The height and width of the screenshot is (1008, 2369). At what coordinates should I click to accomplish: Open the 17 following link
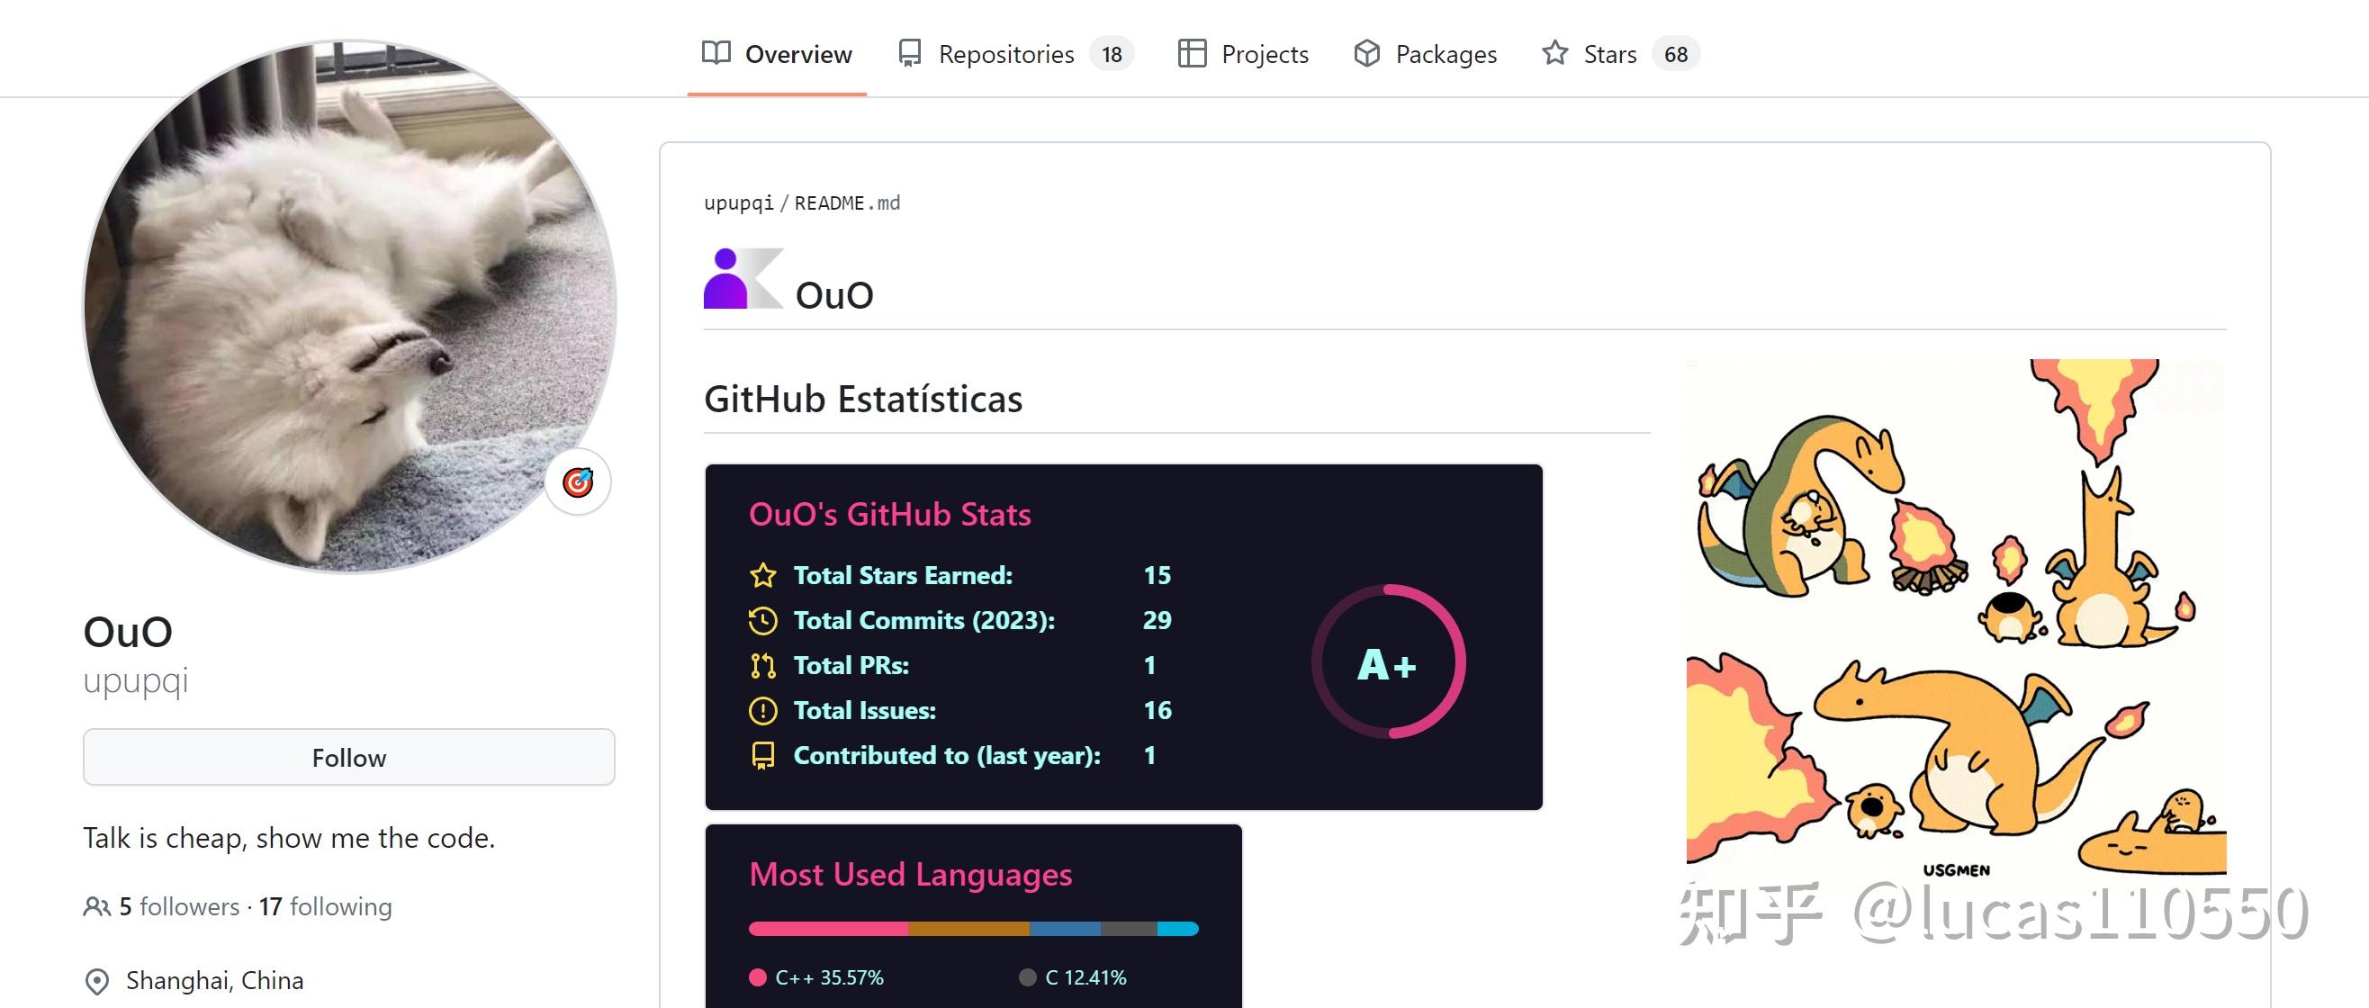click(326, 907)
